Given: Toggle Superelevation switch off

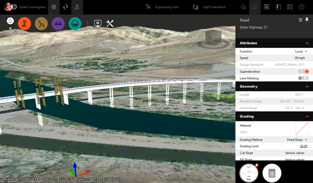Looking at the screenshot, I should pos(303,72).
